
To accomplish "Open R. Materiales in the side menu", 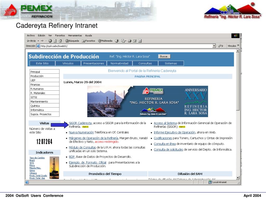I will 44,93.
